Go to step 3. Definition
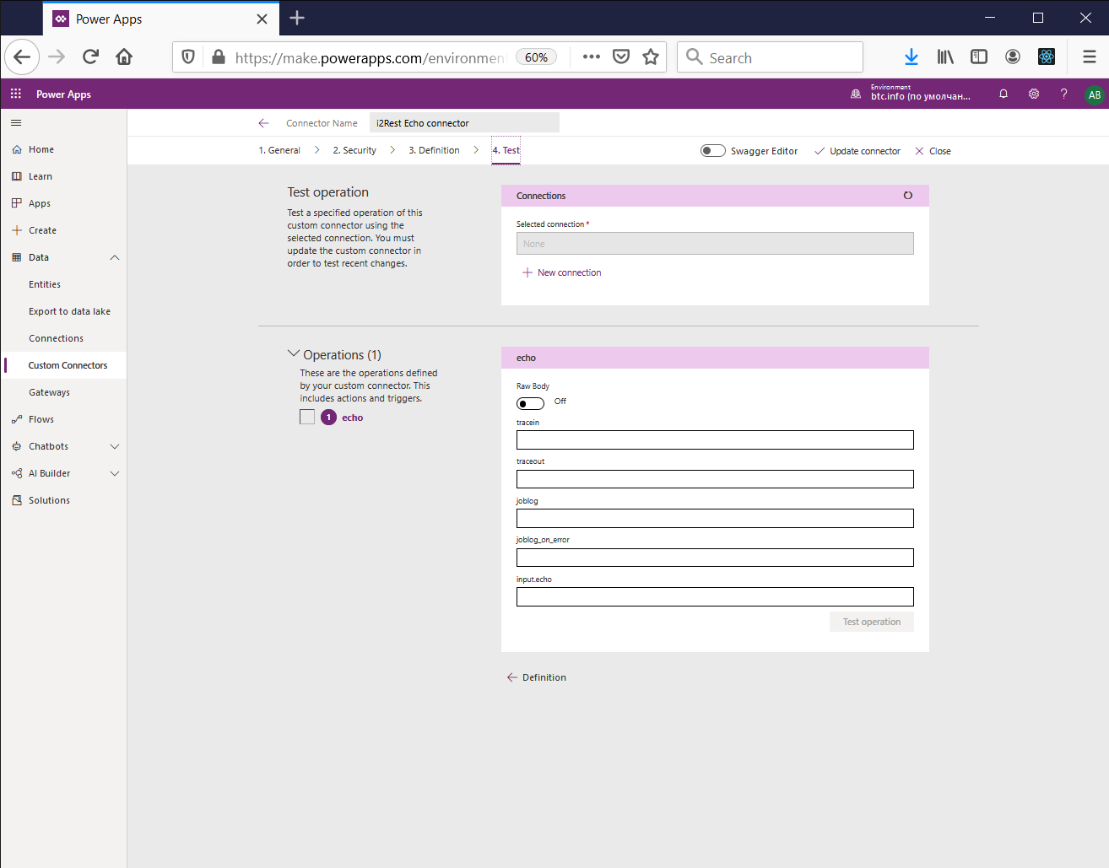The width and height of the screenshot is (1109, 868). [x=435, y=150]
